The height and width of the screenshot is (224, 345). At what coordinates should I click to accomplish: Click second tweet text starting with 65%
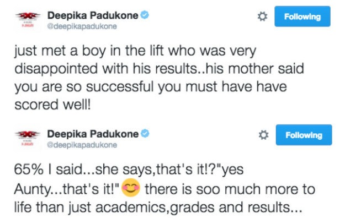pyautogui.click(x=164, y=188)
